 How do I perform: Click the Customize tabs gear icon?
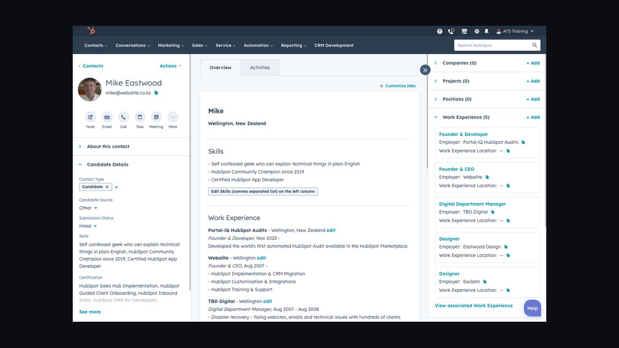pos(382,86)
